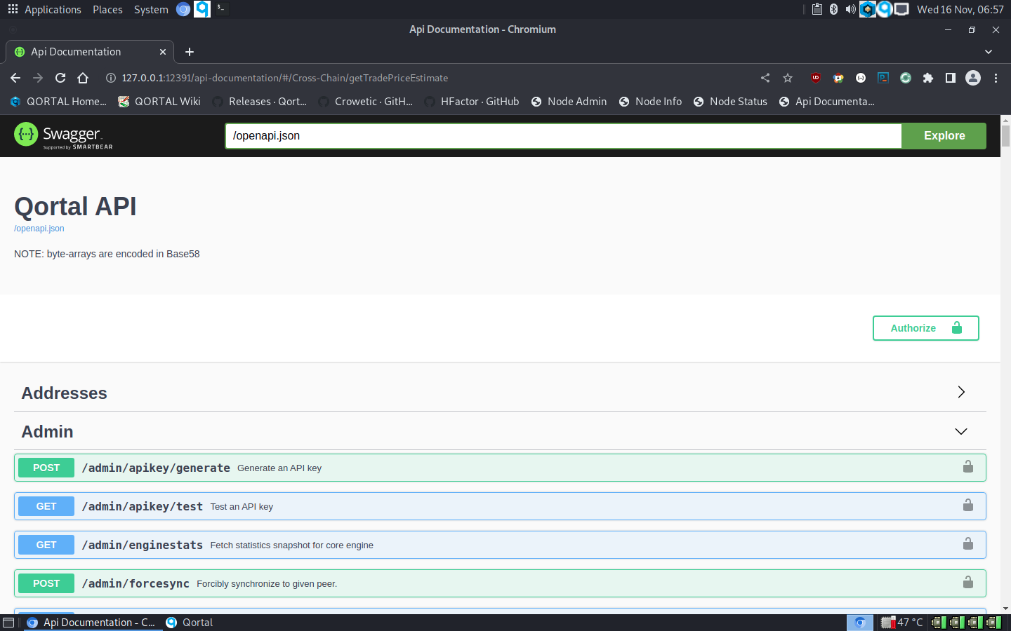Viewport: 1011px width, 631px height.
Task: Click the blue P extension icon
Action: pyautogui.click(x=883, y=78)
